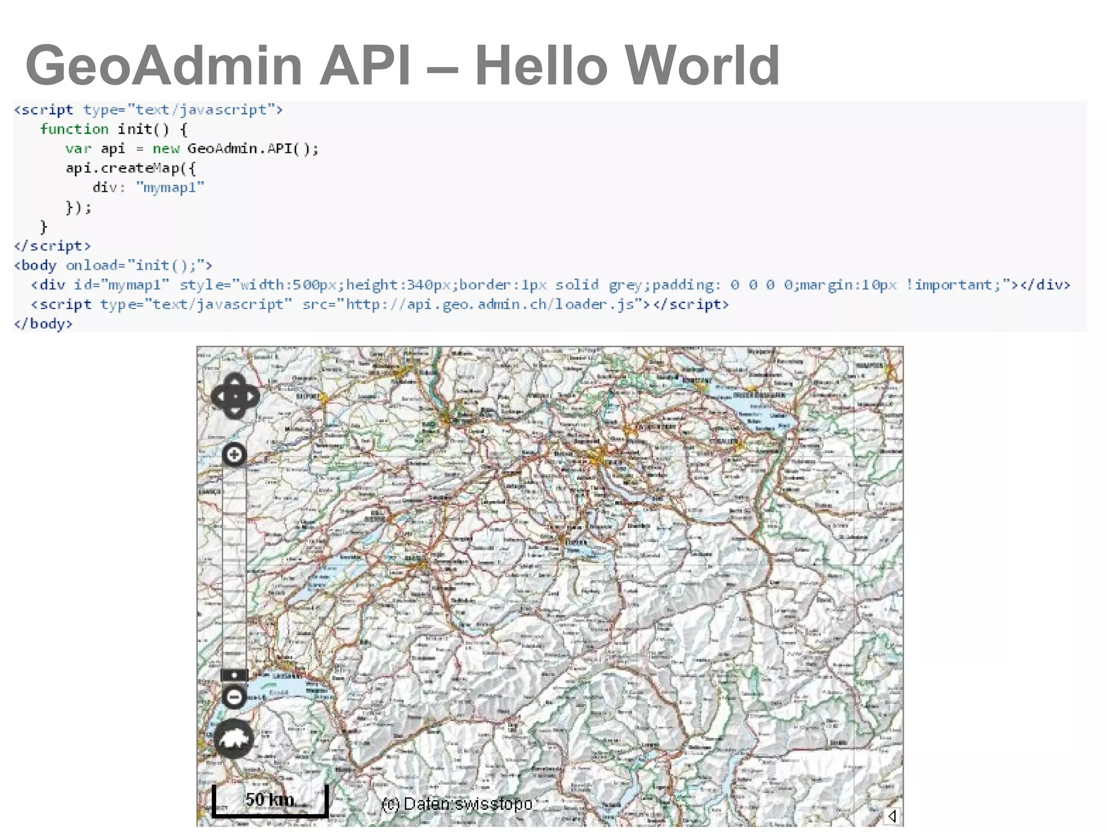Click the line 'div: "mymap1"'
1109x832 pixels.
click(x=148, y=187)
